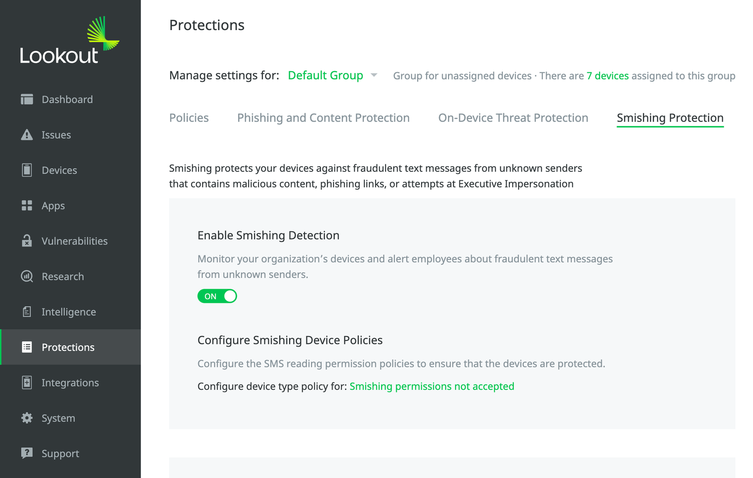Screen dimensions: 753x478
Task: Select the Research icon in sidebar
Action: point(27,276)
